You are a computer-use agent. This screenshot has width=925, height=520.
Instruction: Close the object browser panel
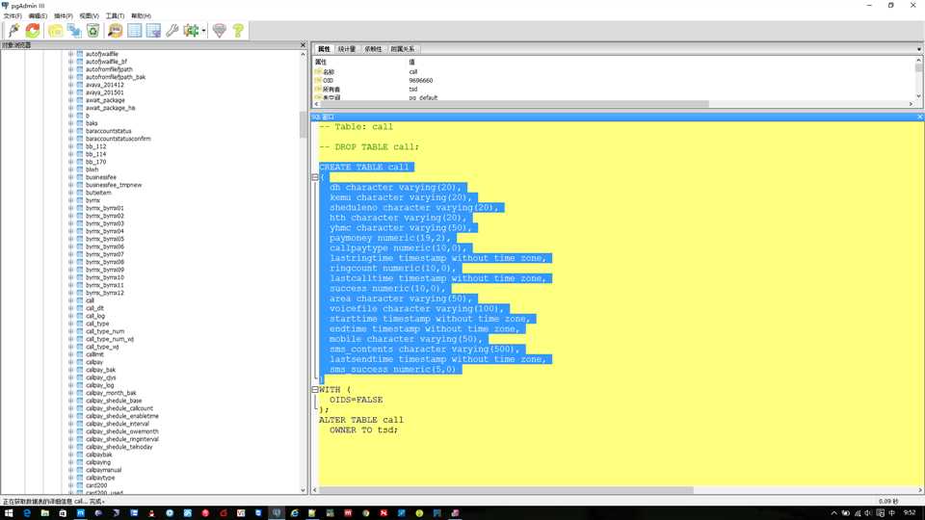[x=304, y=45]
